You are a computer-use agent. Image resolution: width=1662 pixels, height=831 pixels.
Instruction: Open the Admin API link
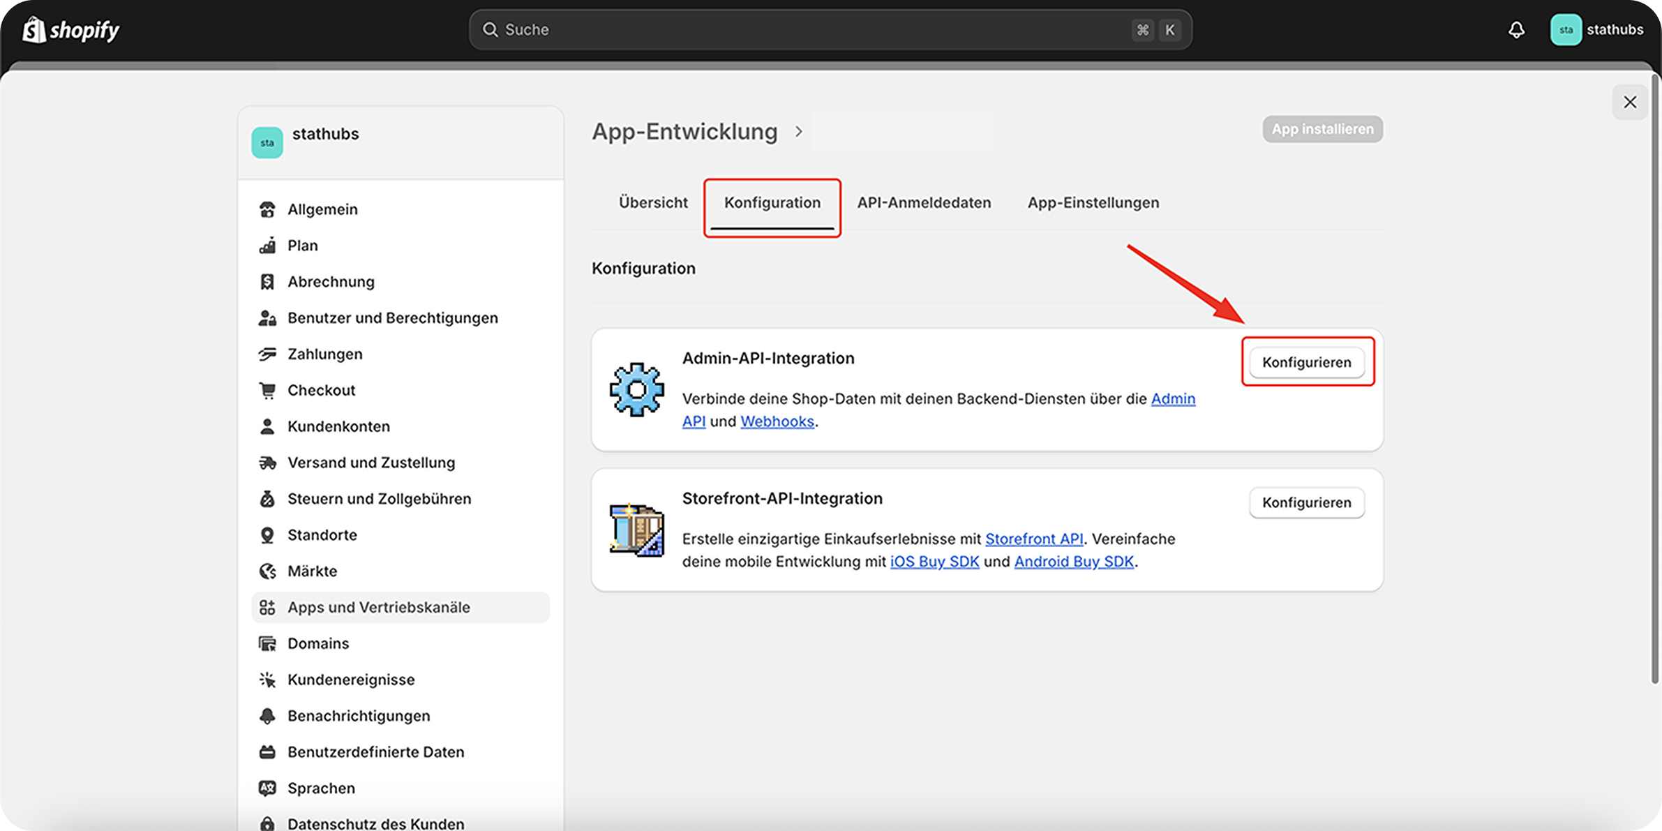(1173, 399)
